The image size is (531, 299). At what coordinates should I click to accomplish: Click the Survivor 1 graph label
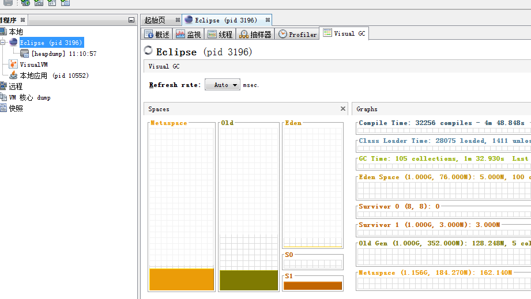(430, 225)
